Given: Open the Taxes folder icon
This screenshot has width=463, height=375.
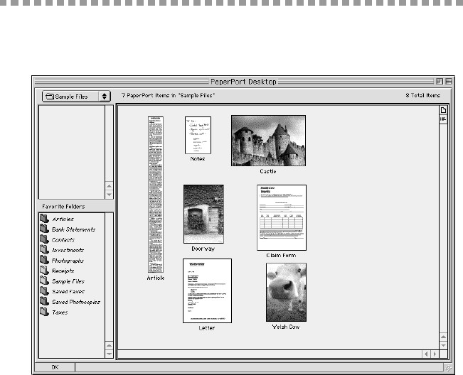Looking at the screenshot, I should click(45, 312).
